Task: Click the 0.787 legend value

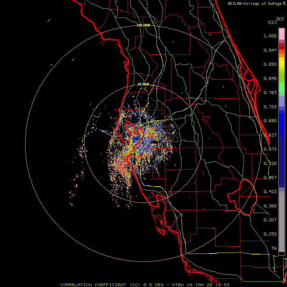Action: click(x=270, y=92)
